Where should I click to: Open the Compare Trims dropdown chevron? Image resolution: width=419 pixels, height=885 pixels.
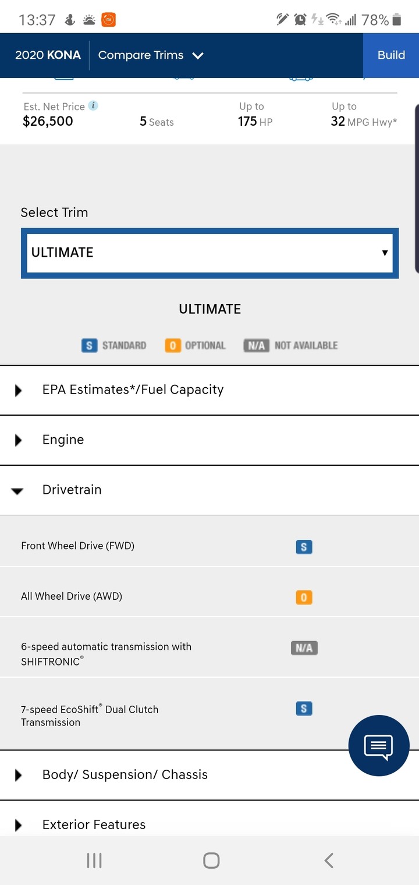tap(198, 56)
